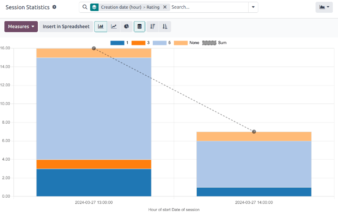
Task: Click the Sum data point at 14:00
Action: 254,132
